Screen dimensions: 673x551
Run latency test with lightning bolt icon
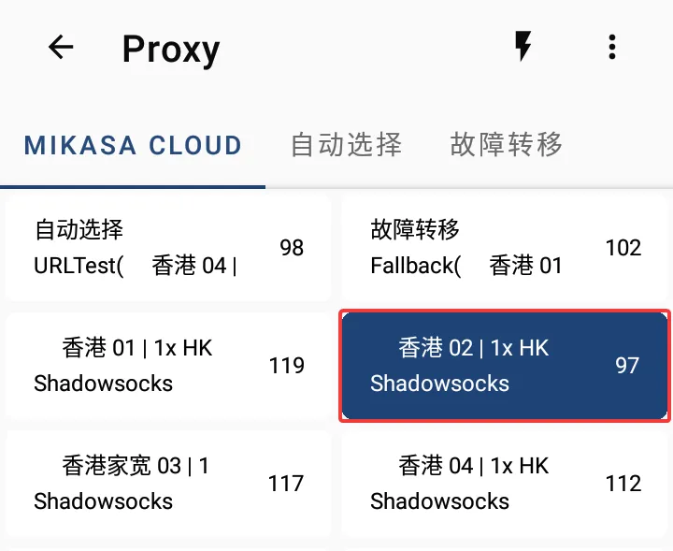tap(523, 46)
